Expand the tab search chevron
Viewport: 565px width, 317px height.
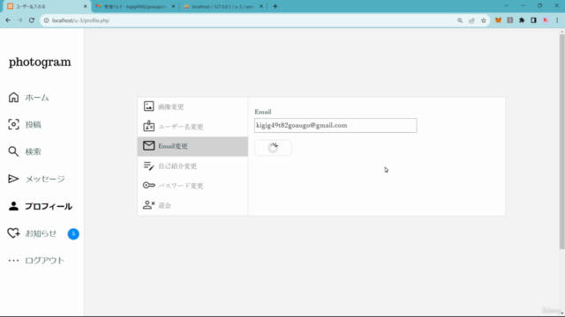click(506, 6)
